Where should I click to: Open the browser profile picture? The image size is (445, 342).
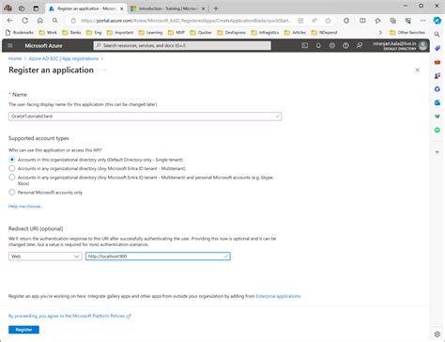click(8, 8)
